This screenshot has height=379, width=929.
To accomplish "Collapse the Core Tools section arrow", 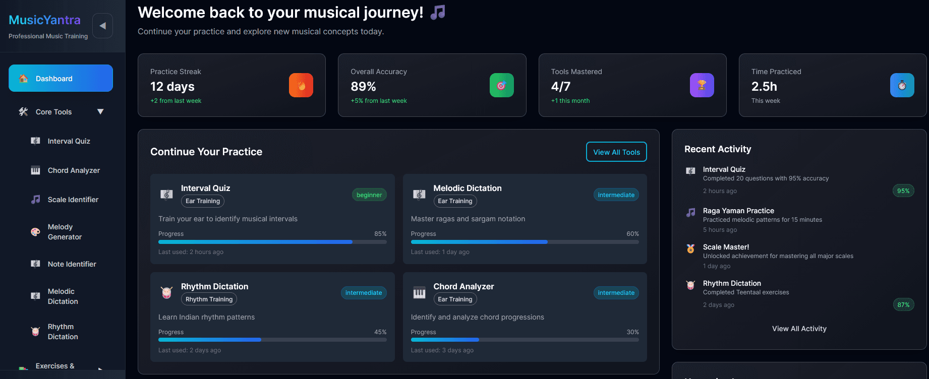I will (100, 112).
